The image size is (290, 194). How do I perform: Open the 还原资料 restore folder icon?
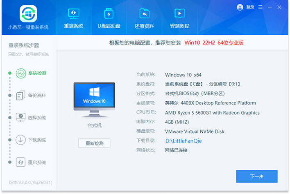click(144, 13)
